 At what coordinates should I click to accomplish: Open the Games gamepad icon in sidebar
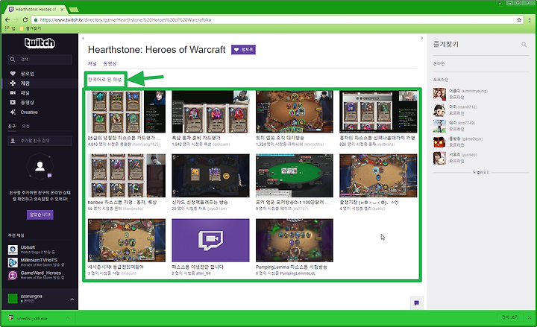click(13, 83)
